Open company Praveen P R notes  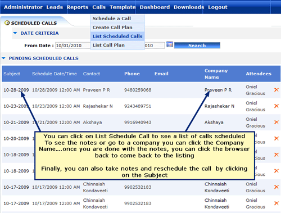pyautogui.click(x=218, y=90)
